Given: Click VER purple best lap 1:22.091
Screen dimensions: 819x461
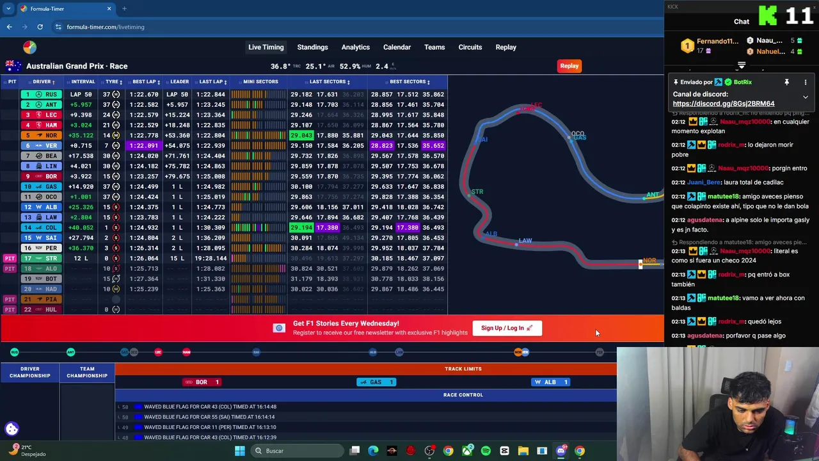Looking at the screenshot, I should 144,145.
